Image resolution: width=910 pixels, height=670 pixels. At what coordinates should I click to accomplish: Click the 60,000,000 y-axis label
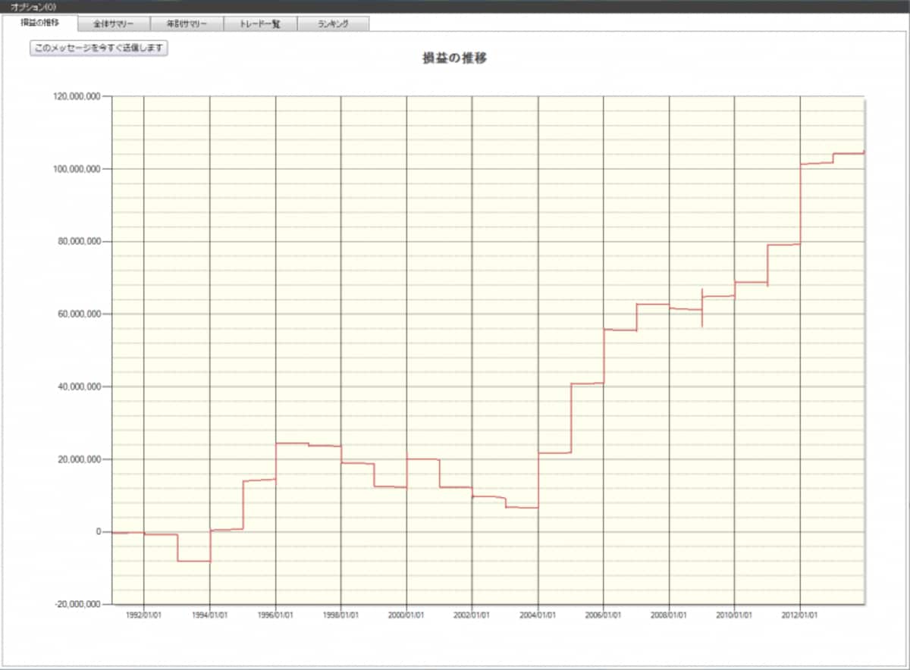[79, 314]
